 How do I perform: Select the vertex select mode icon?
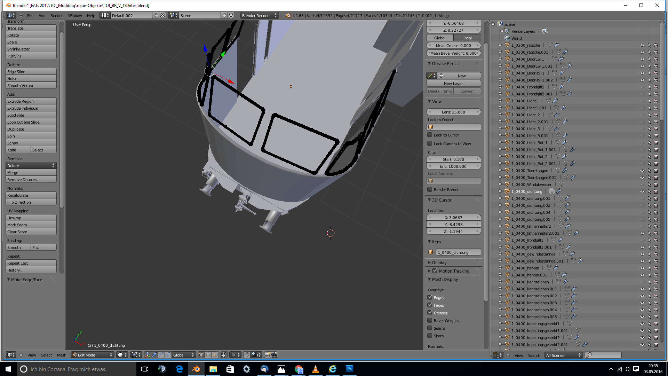tap(201, 355)
